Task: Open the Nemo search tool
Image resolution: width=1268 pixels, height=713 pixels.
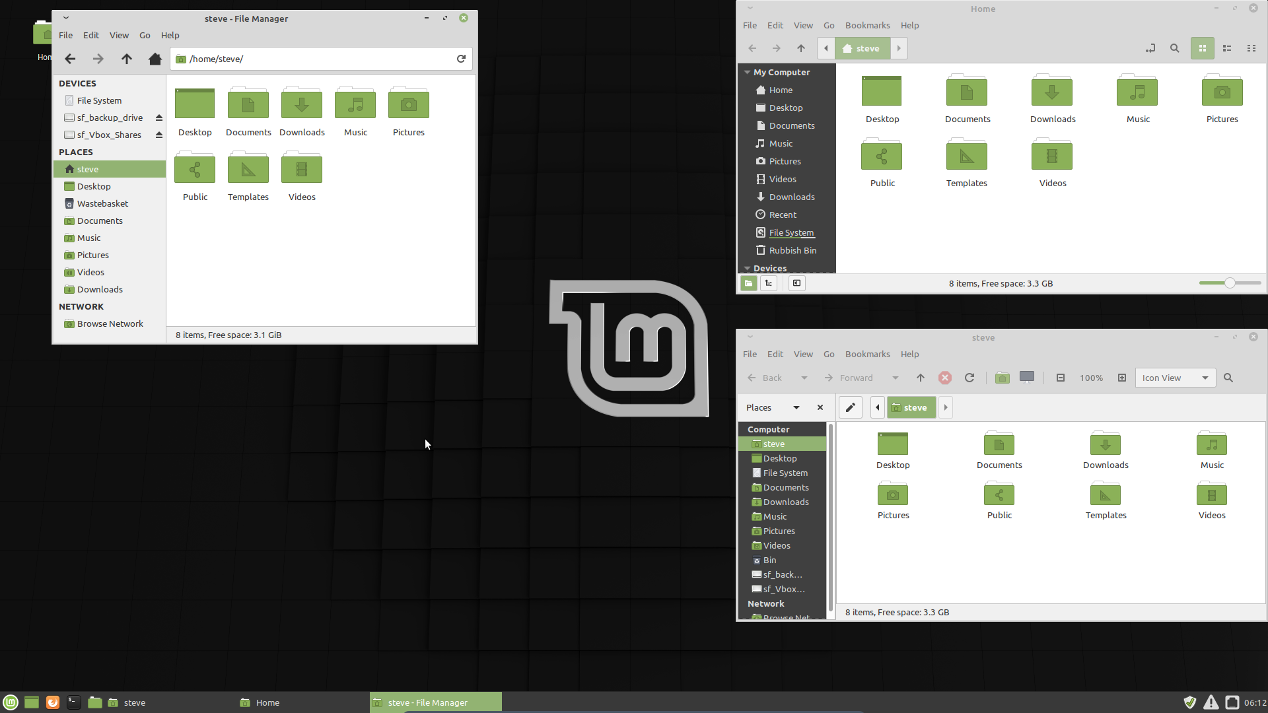Action: click(1175, 48)
